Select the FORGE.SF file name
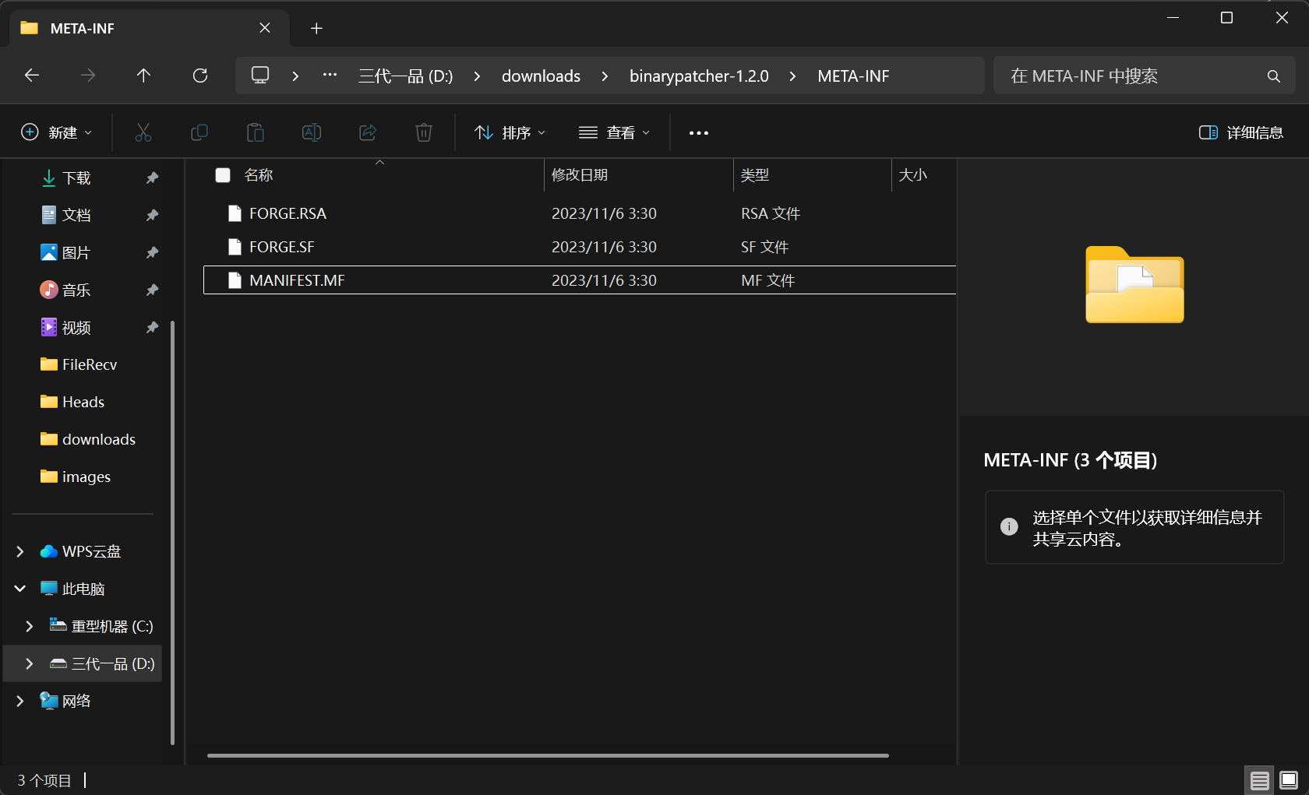 pyautogui.click(x=282, y=247)
